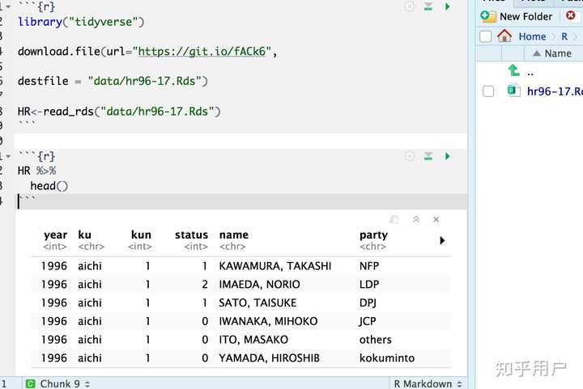This screenshot has width=583, height=389.
Task: Open the hr96-17.Rds file
Action: (555, 91)
